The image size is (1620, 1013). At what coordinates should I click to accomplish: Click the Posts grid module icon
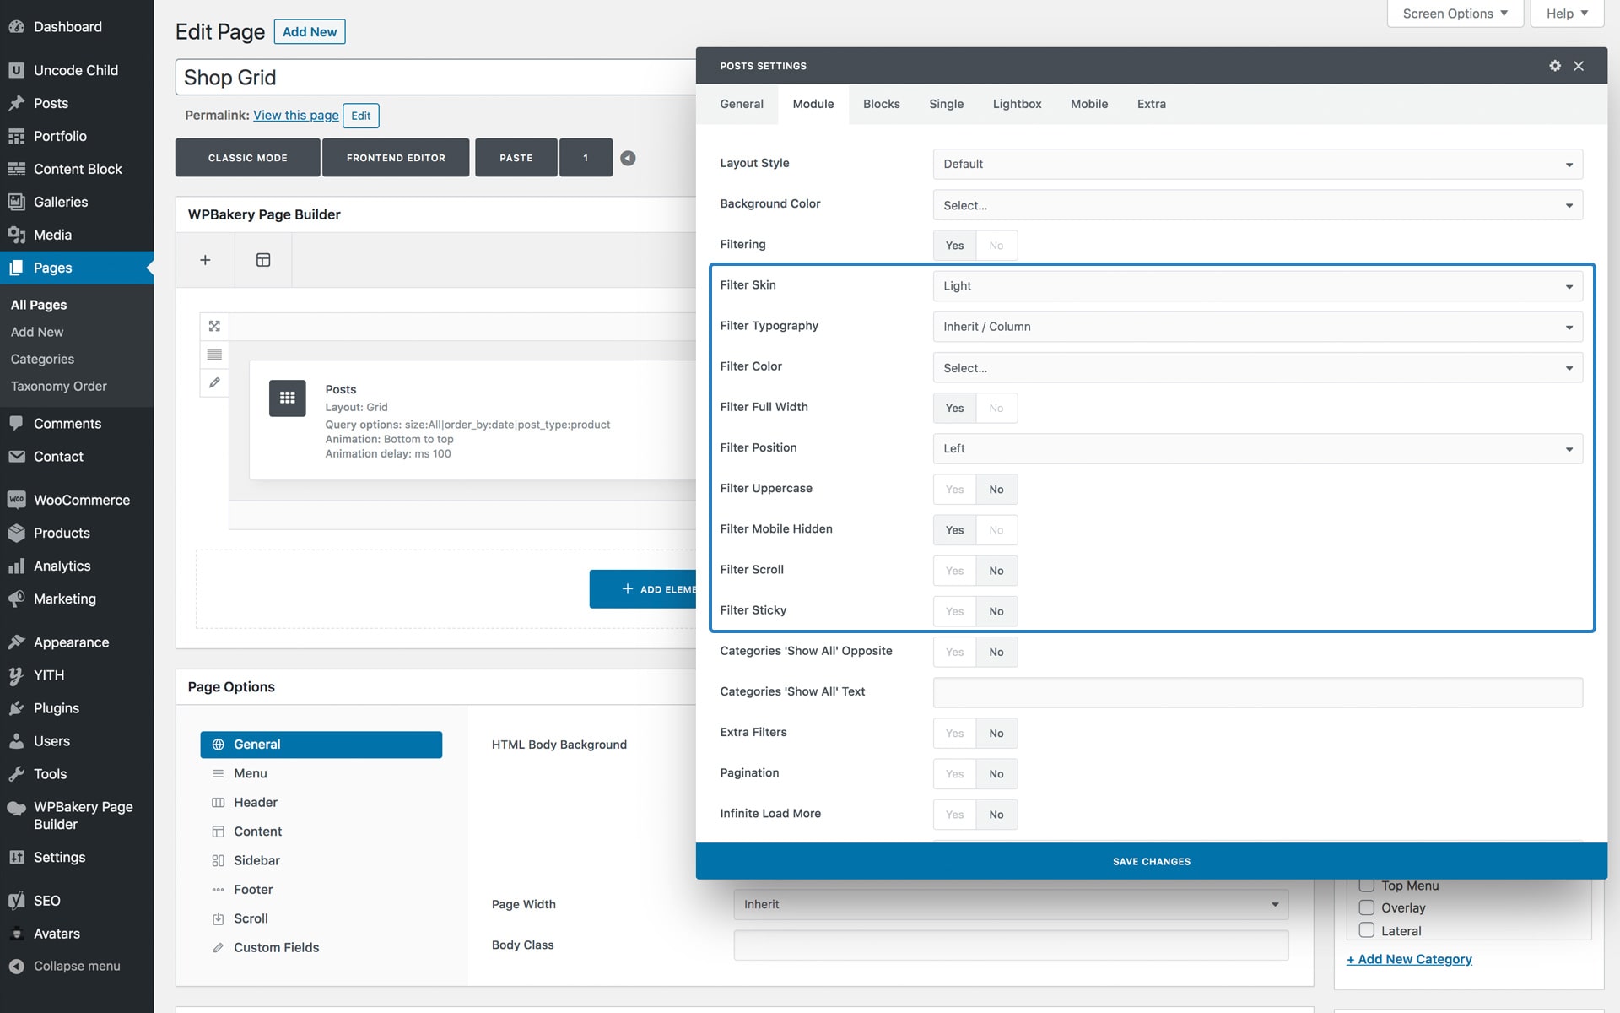coord(287,398)
